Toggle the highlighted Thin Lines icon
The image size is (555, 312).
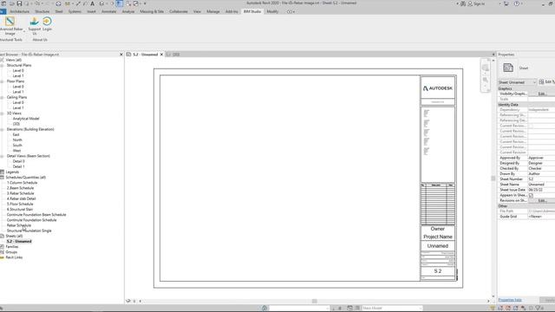[120, 3]
